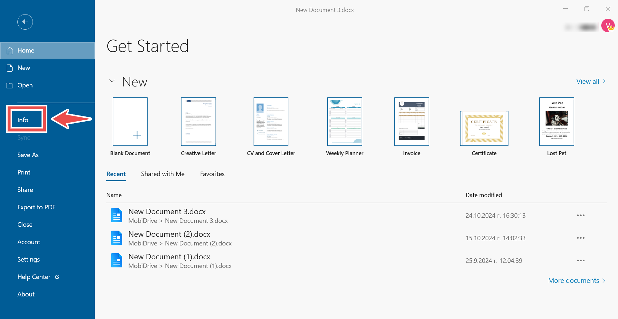Open Help Center in the sidebar
Screen dimensions: 618x319
[x=34, y=277]
